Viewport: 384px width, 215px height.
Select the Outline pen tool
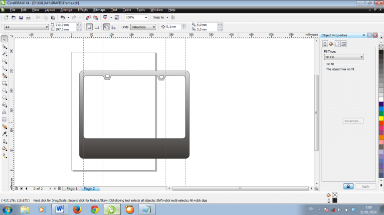coord(4,141)
